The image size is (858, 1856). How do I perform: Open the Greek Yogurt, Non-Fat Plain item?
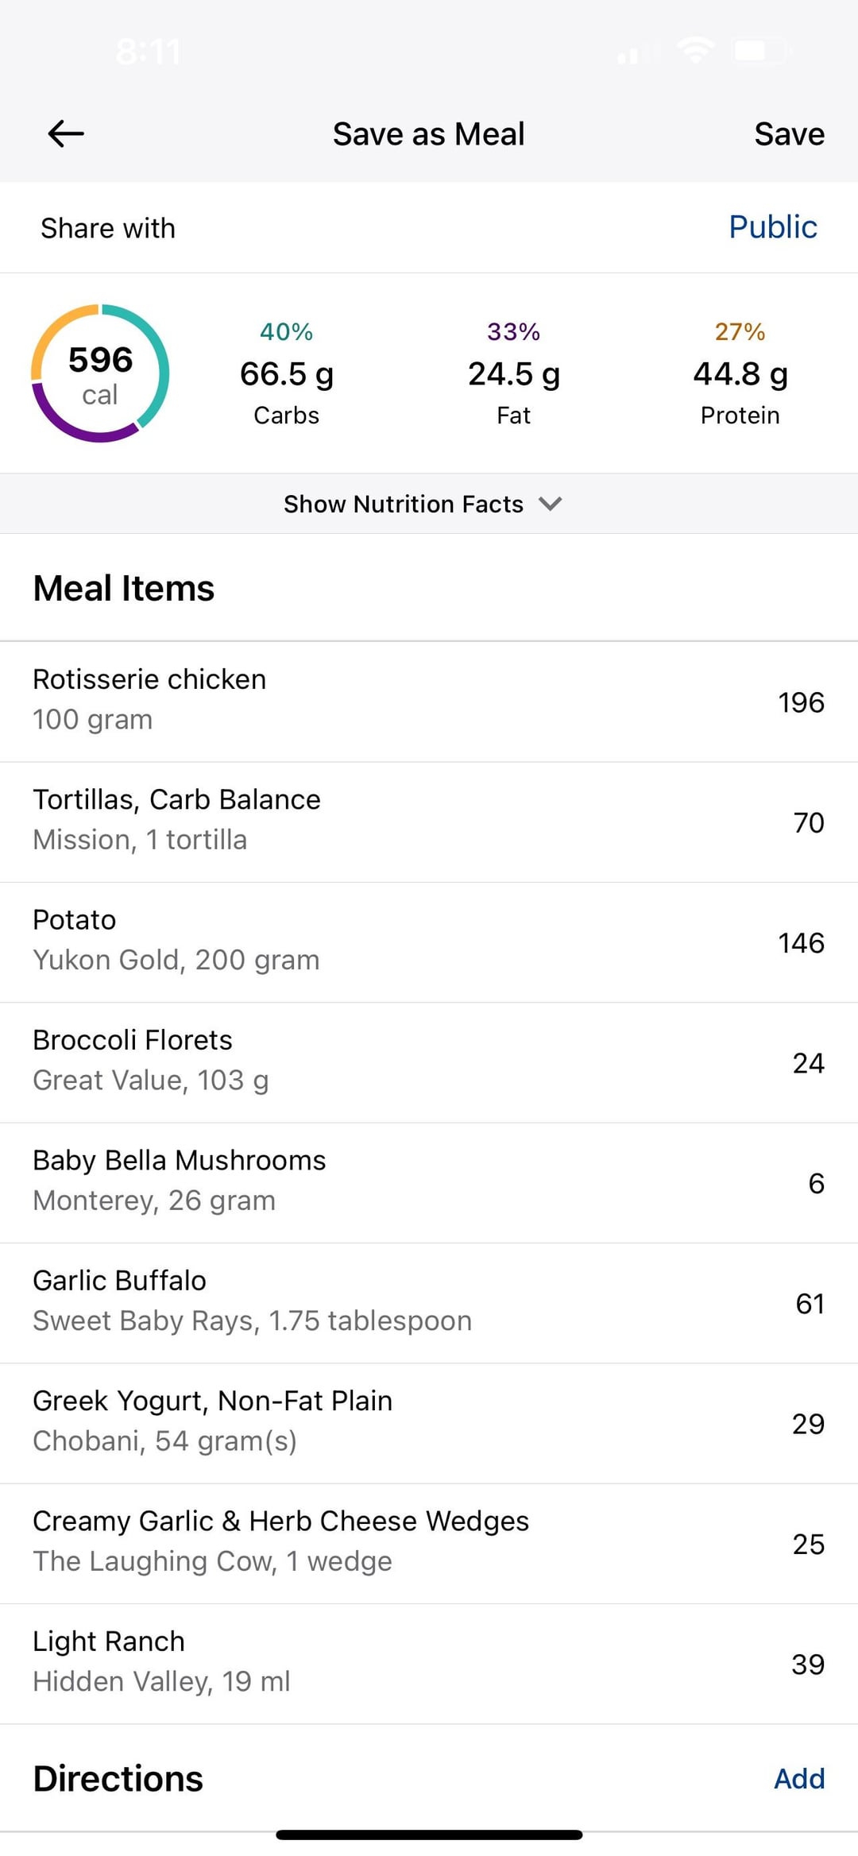coord(429,1423)
